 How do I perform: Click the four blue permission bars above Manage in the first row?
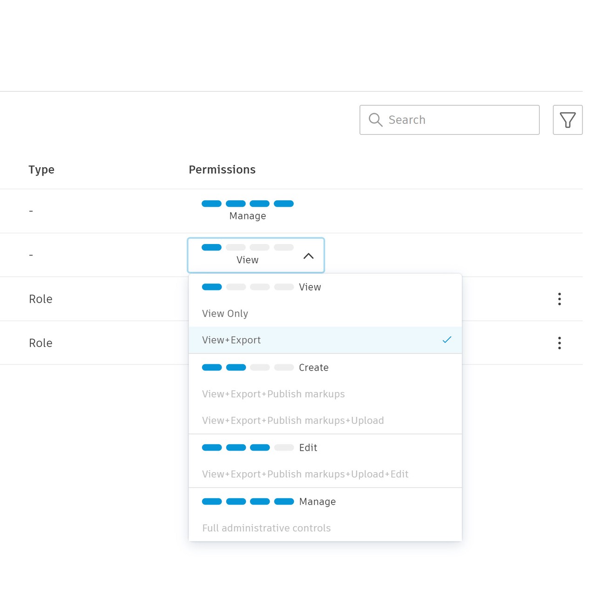click(x=248, y=203)
